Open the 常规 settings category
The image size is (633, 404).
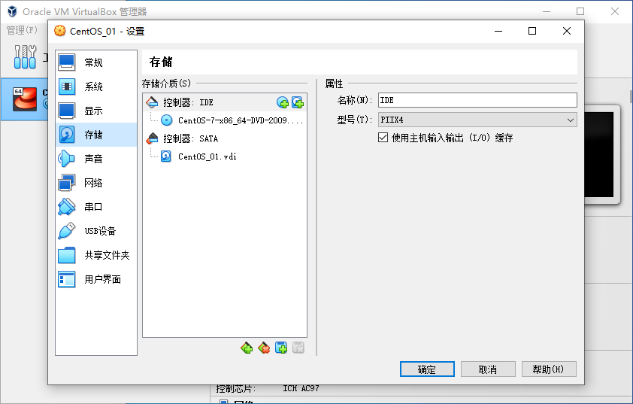(x=96, y=62)
